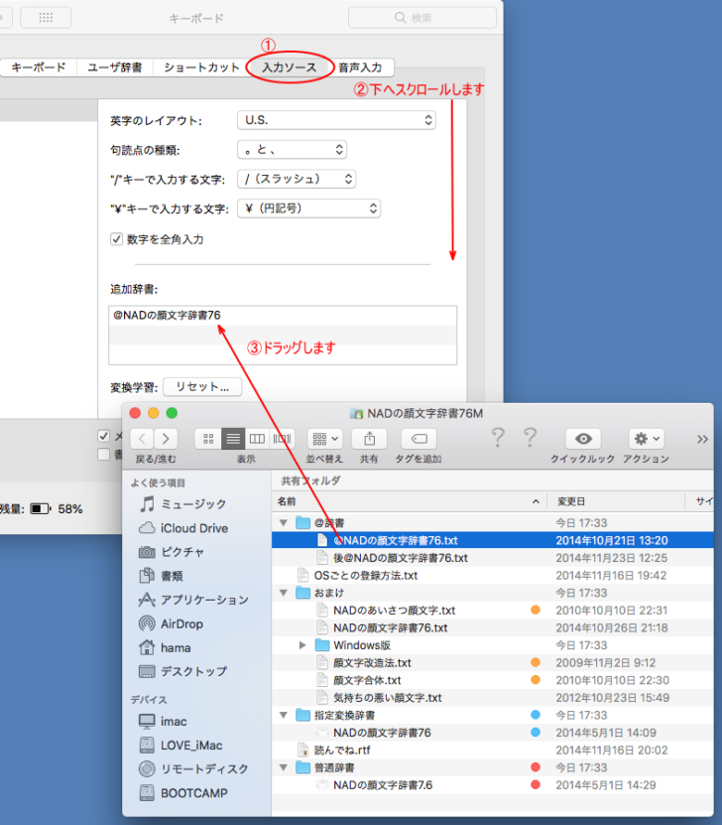
Task: Open ピクチャ folder in sidebar
Action: tap(172, 552)
